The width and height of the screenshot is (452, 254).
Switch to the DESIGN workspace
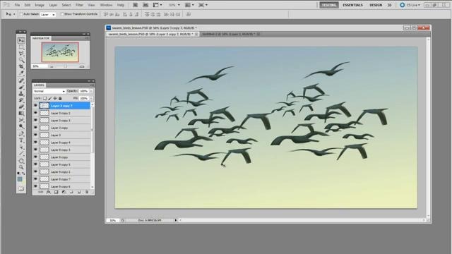(376, 5)
